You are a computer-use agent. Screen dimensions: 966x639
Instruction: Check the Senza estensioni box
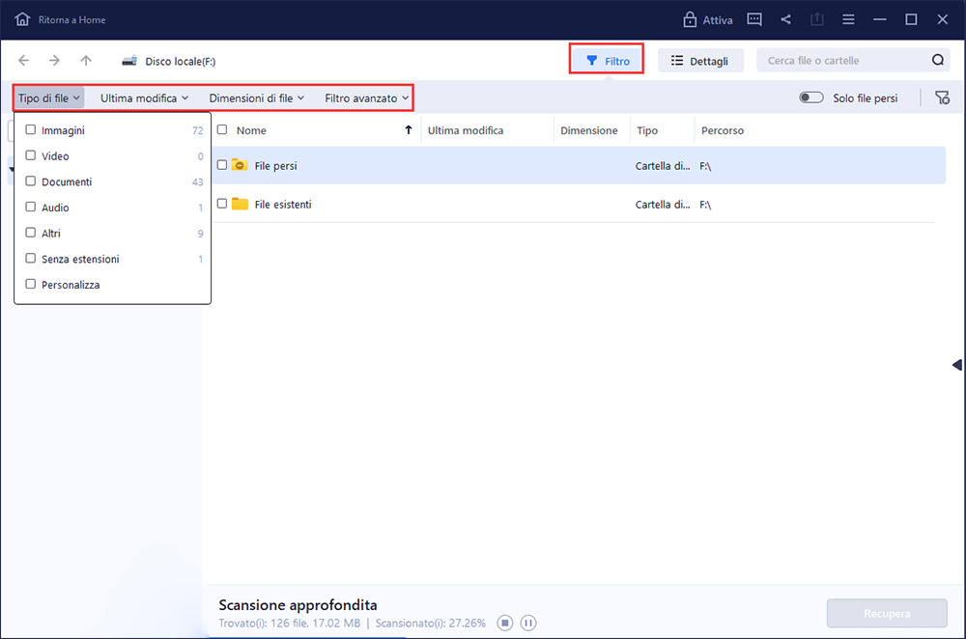point(30,258)
